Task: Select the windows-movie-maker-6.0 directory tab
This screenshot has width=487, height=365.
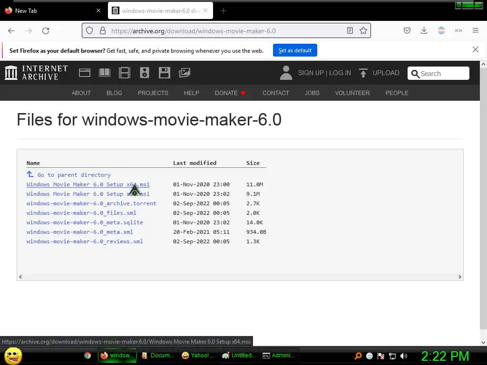Action: (x=160, y=10)
